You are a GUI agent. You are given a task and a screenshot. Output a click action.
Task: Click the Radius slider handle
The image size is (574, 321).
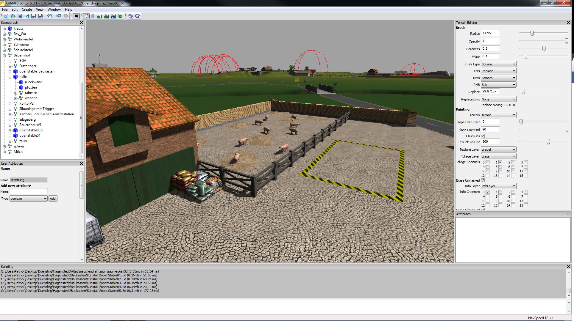coord(532,33)
